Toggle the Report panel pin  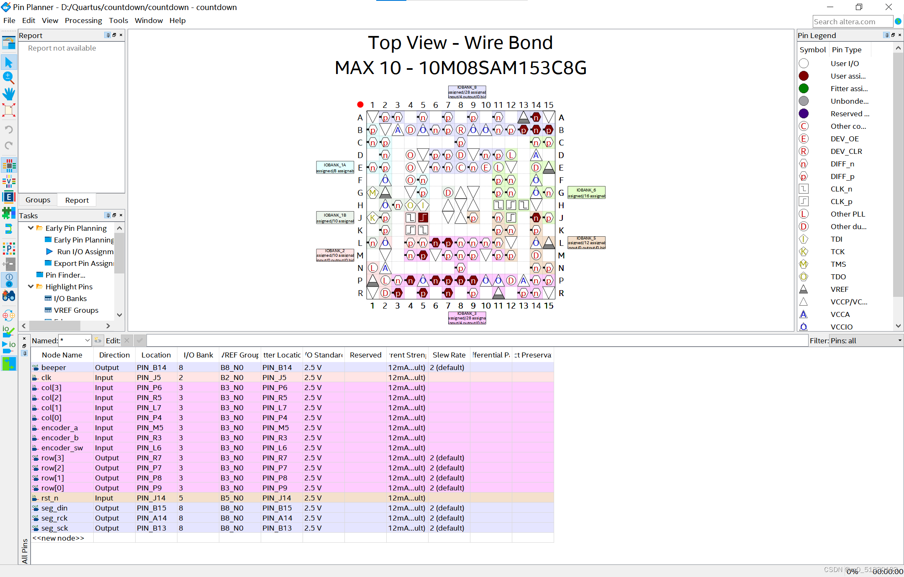(x=108, y=35)
